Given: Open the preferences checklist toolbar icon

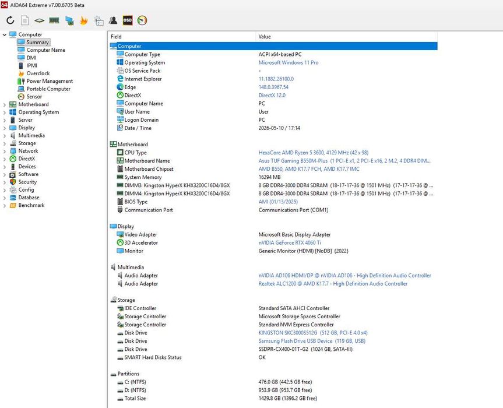Looking at the screenshot, I should coord(99,20).
